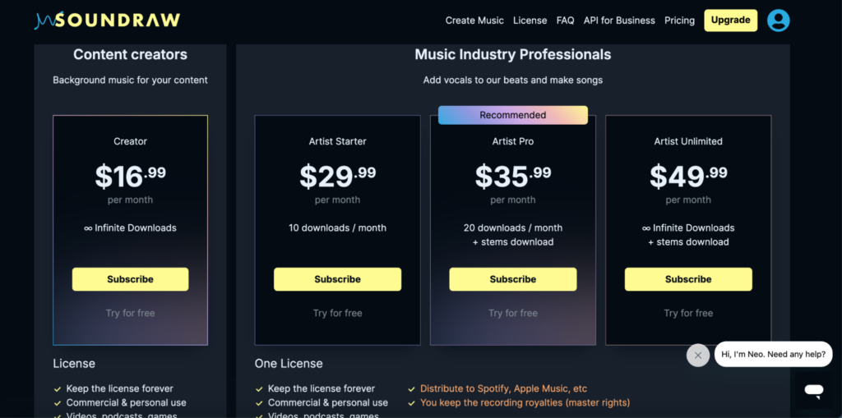Try Artist Starter for free
This screenshot has width=842, height=418.
(x=337, y=313)
